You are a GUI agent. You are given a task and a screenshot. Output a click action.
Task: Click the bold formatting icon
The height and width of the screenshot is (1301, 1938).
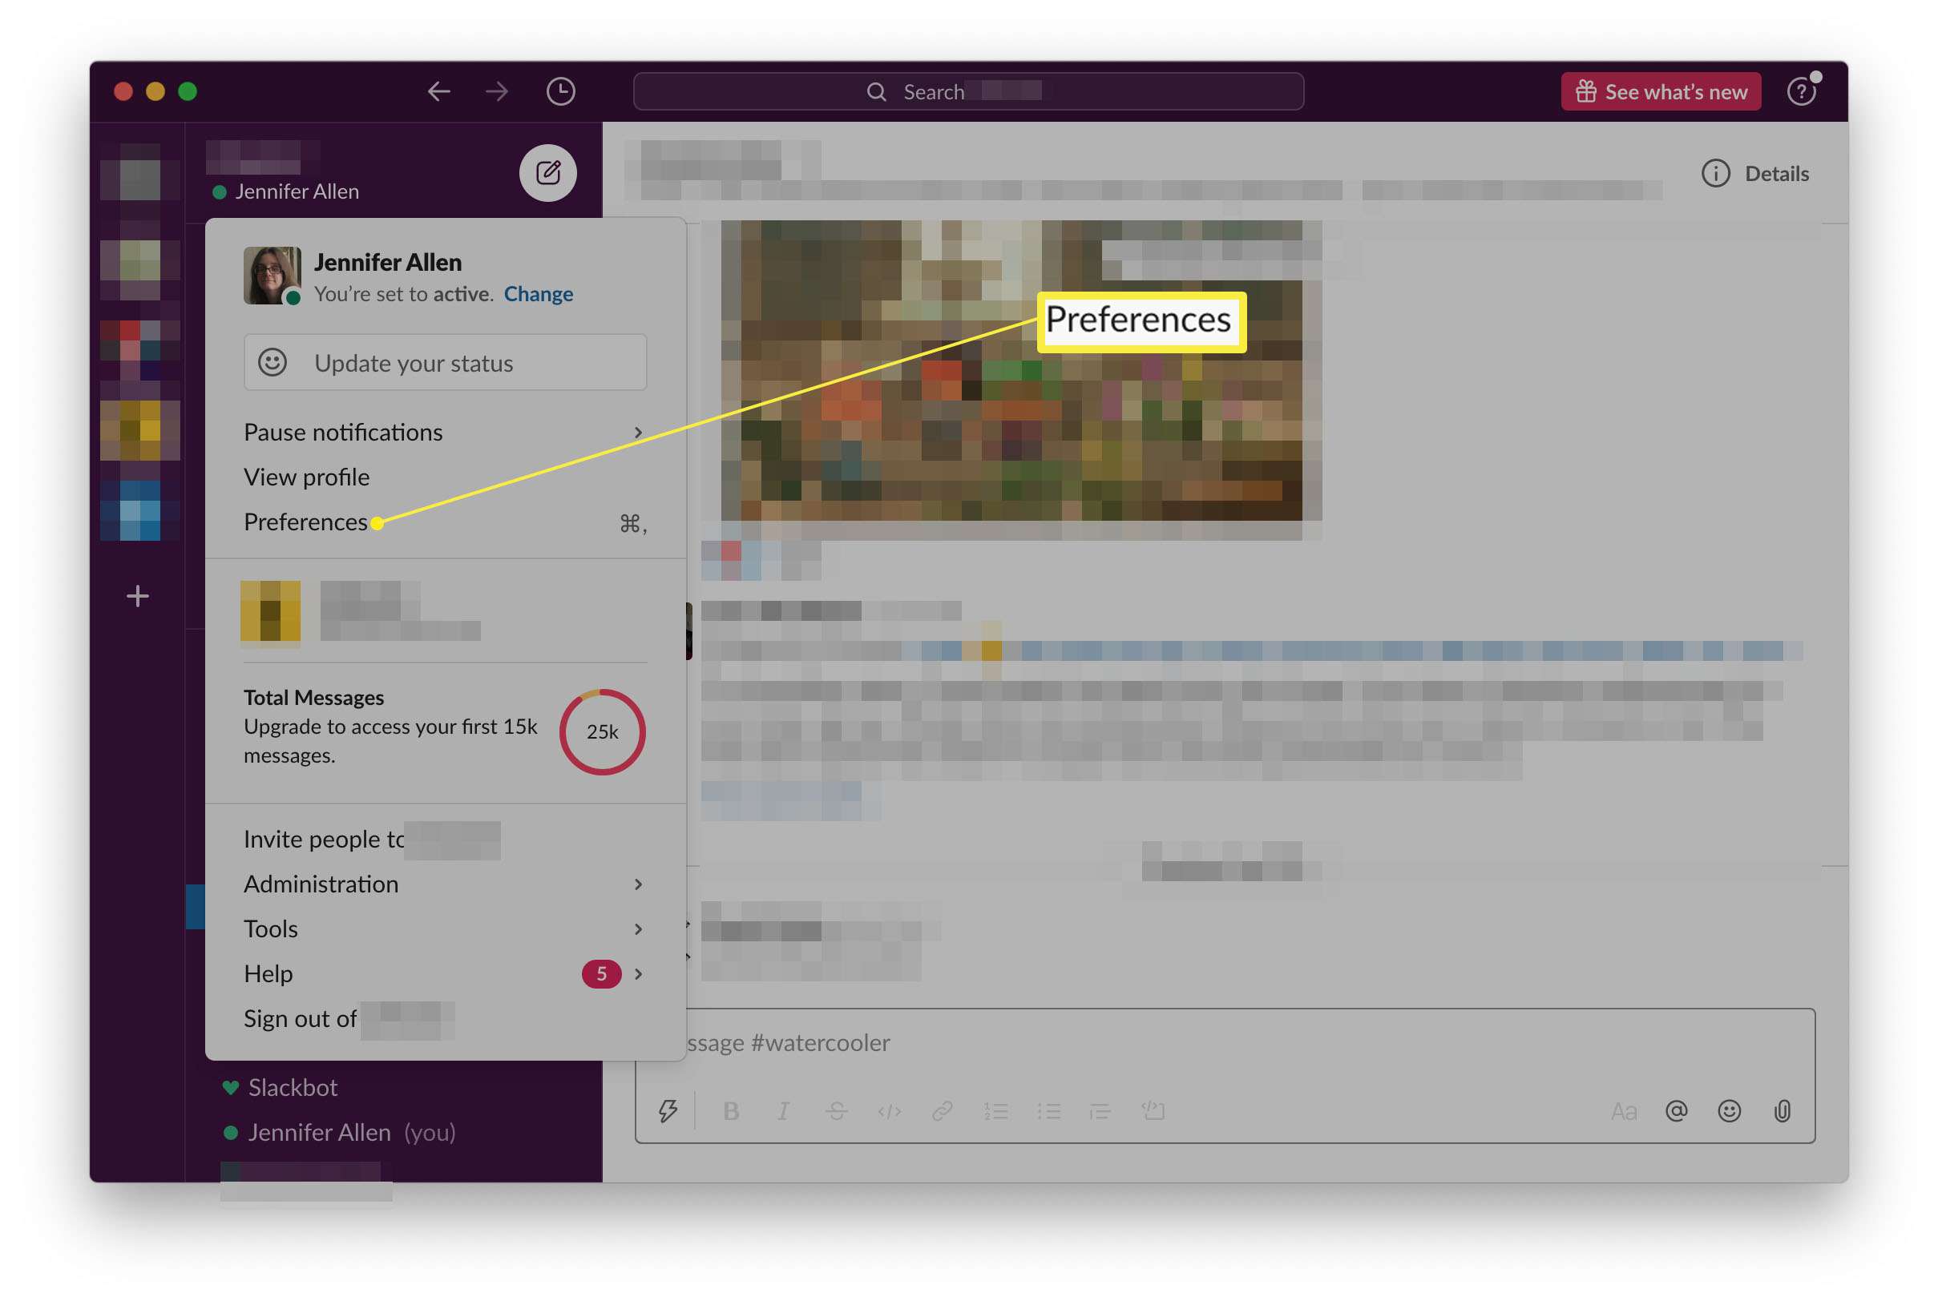click(729, 1111)
